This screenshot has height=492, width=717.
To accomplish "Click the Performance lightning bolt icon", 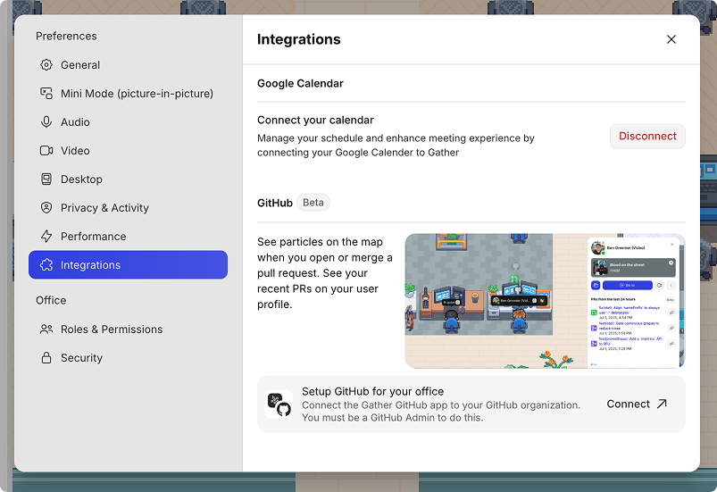I will click(x=46, y=237).
